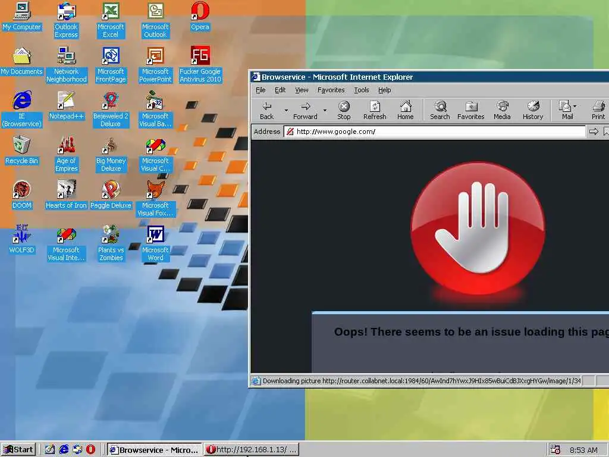The image size is (609, 457).
Task: Open the Recycle Bin
Action: [x=22, y=151]
